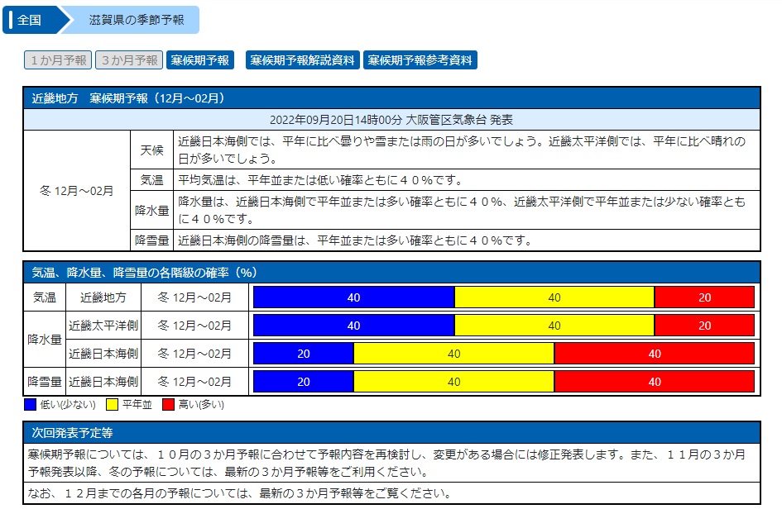This screenshot has width=782, height=509.
Task: Select the 冬 12月～02月 cell in the forecast text table
Action: coord(77,191)
